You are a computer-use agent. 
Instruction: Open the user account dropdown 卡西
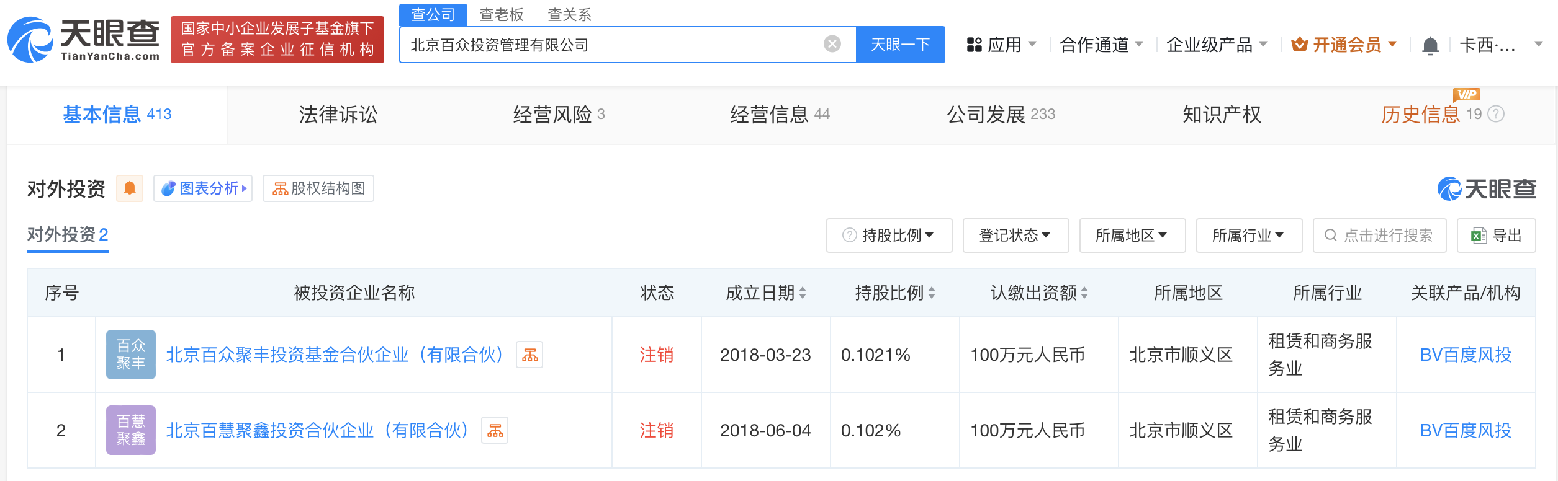(x=1502, y=45)
